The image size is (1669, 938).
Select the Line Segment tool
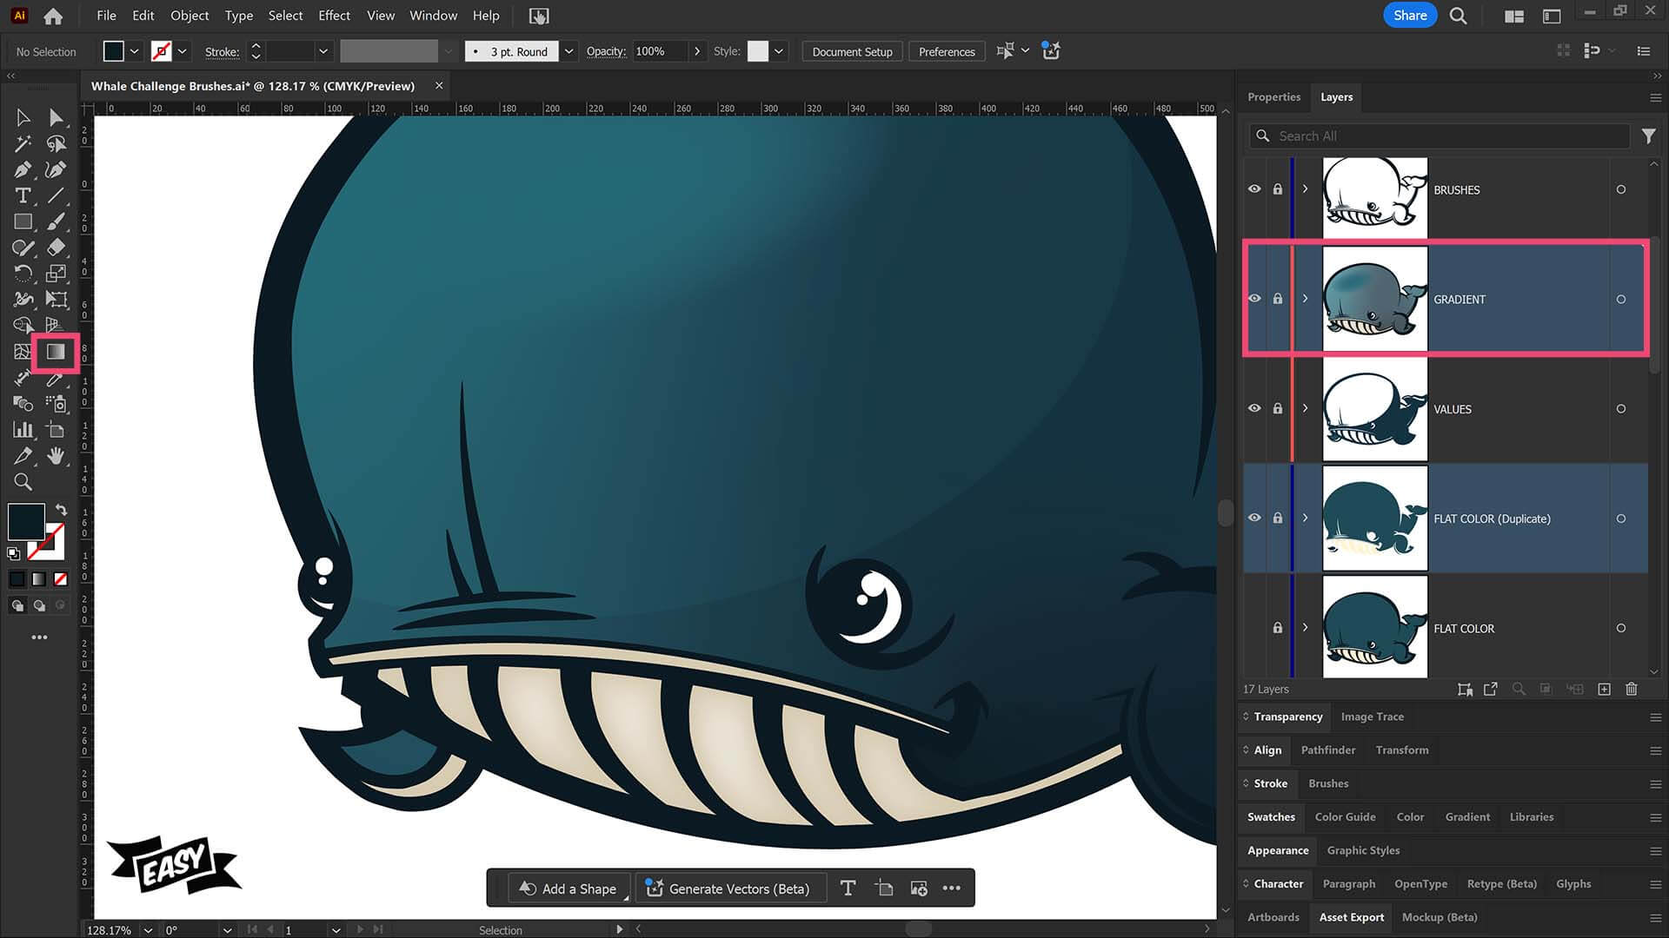click(57, 195)
